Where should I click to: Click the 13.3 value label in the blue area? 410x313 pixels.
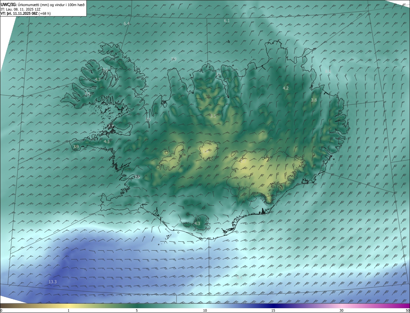point(53,282)
